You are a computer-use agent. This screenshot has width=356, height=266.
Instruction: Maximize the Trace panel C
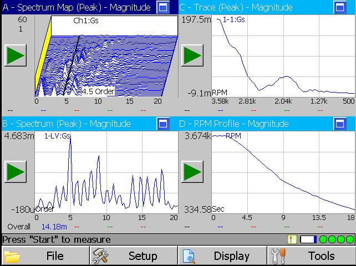[x=340, y=7]
